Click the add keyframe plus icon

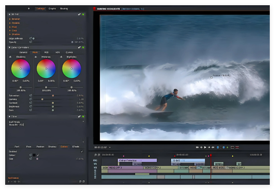[8, 182]
